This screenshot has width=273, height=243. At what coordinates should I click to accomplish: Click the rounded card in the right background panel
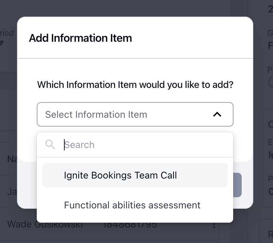(x=267, y=158)
